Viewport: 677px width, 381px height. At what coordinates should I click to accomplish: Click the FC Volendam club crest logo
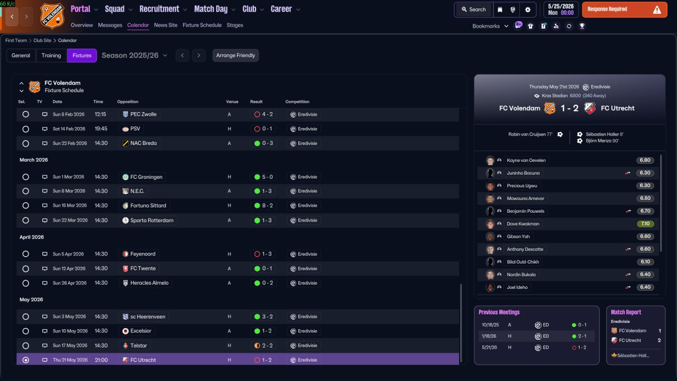tap(52, 16)
